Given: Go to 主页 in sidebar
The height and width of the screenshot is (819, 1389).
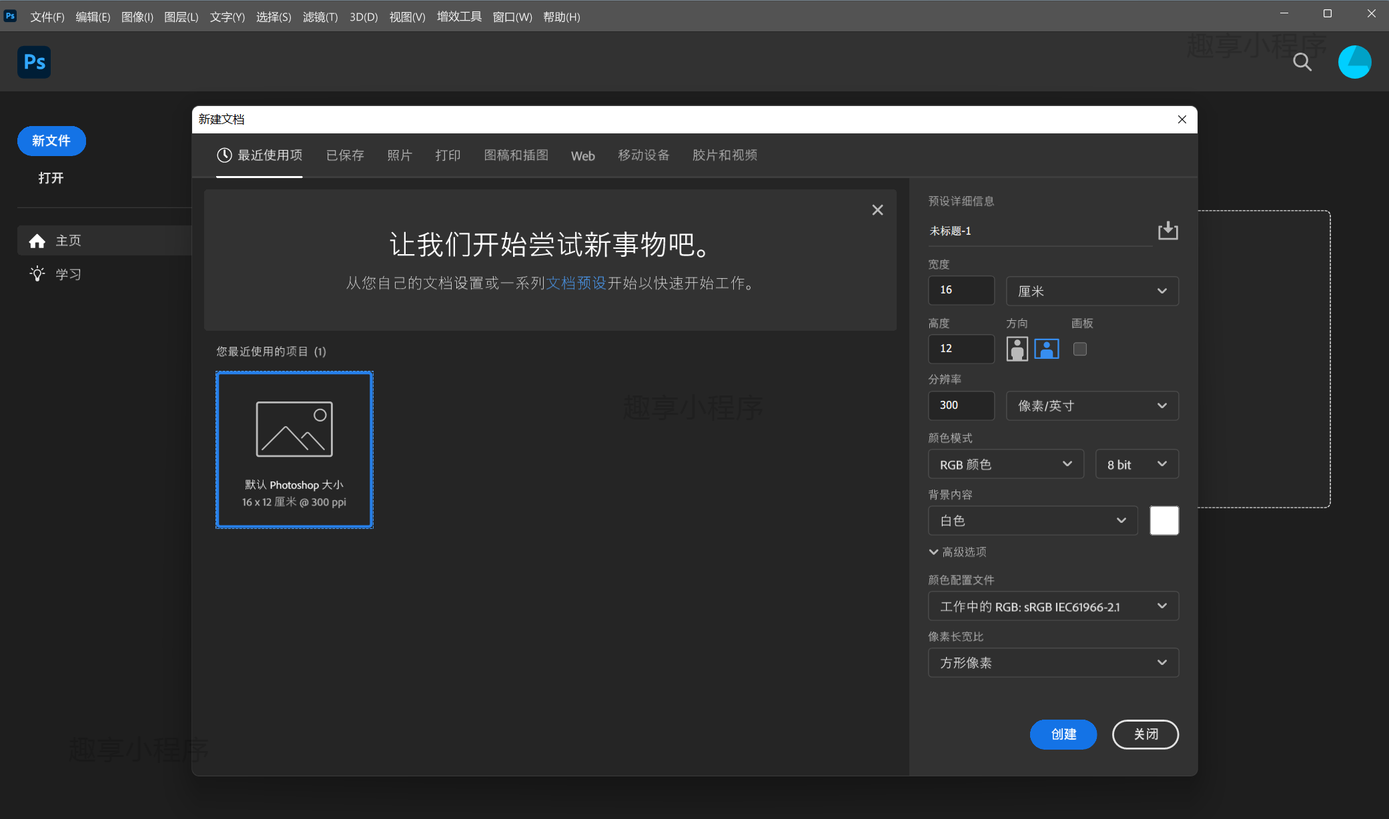Looking at the screenshot, I should pyautogui.click(x=104, y=240).
